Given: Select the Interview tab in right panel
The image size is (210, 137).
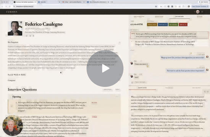Looking at the screenshot, I should (x=179, y=17).
